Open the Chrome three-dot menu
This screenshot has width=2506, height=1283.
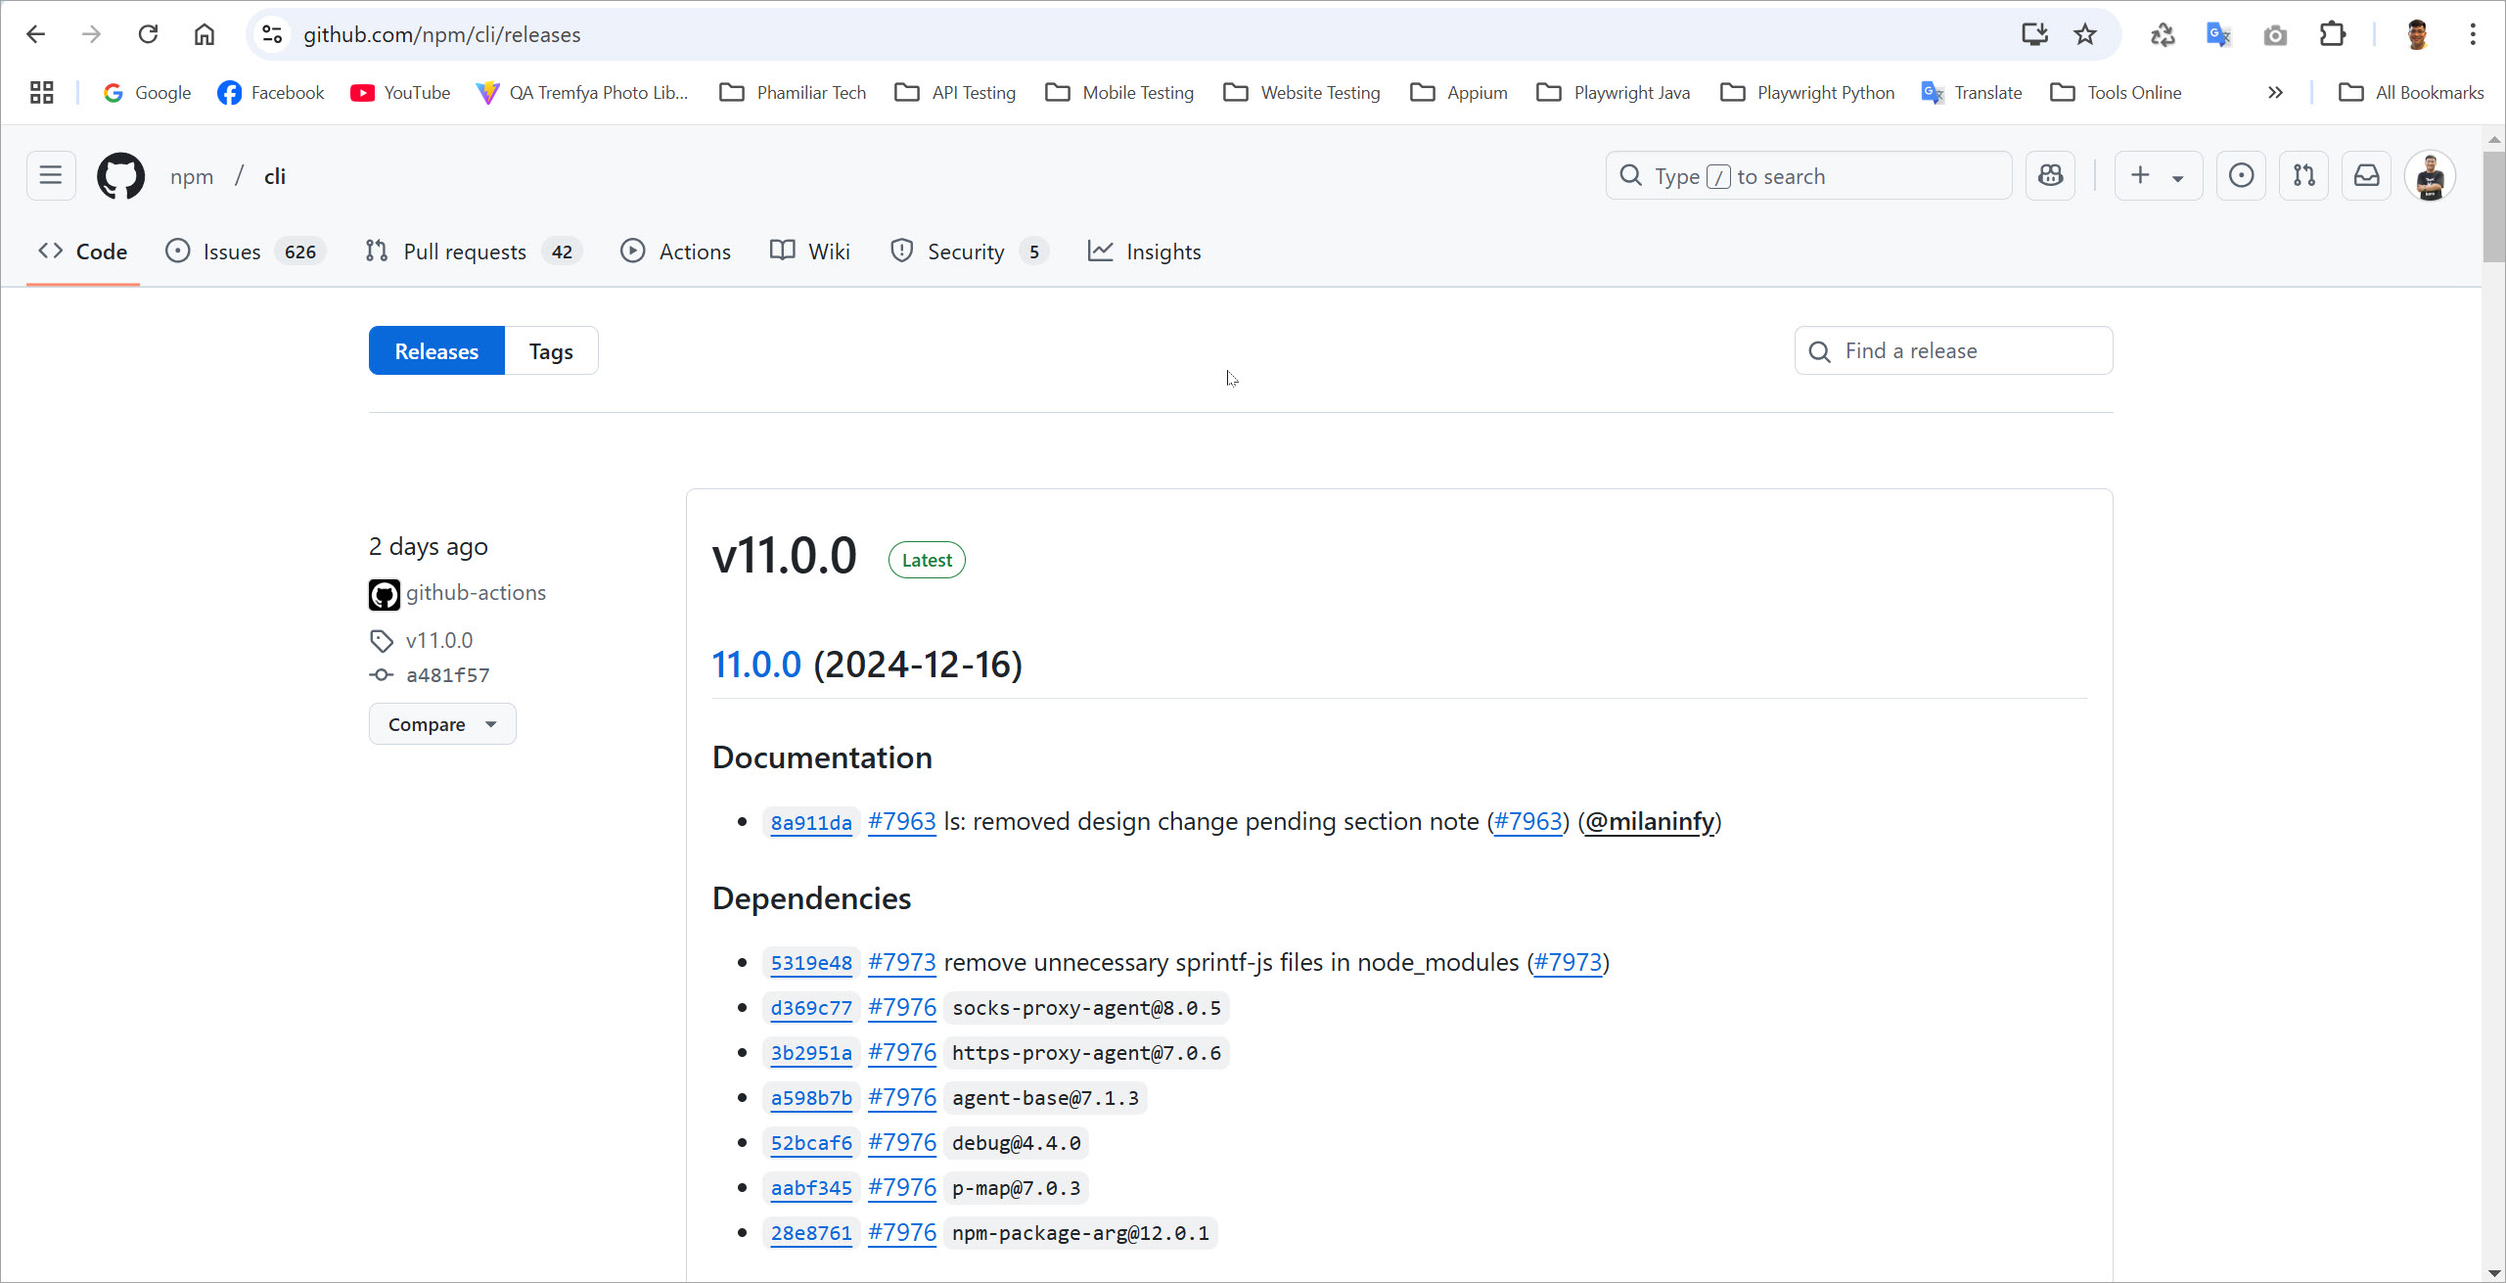(x=2473, y=35)
